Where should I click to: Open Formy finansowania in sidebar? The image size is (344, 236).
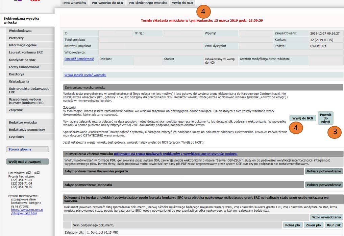30,67
